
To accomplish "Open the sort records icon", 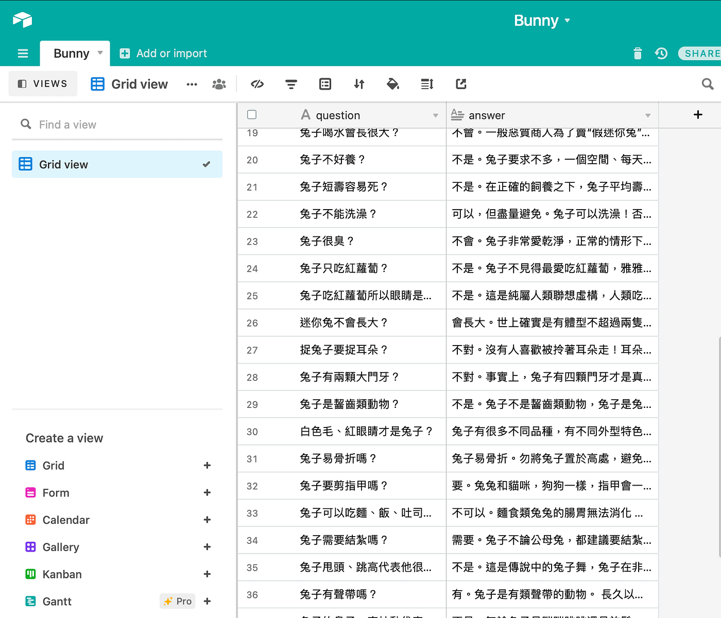I will (359, 83).
